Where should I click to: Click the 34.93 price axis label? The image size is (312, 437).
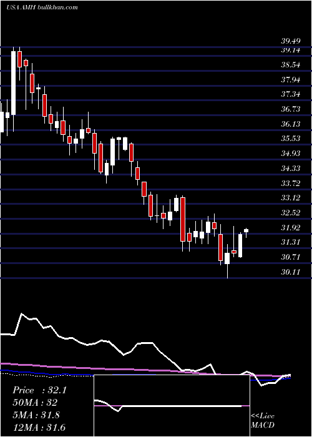291,154
